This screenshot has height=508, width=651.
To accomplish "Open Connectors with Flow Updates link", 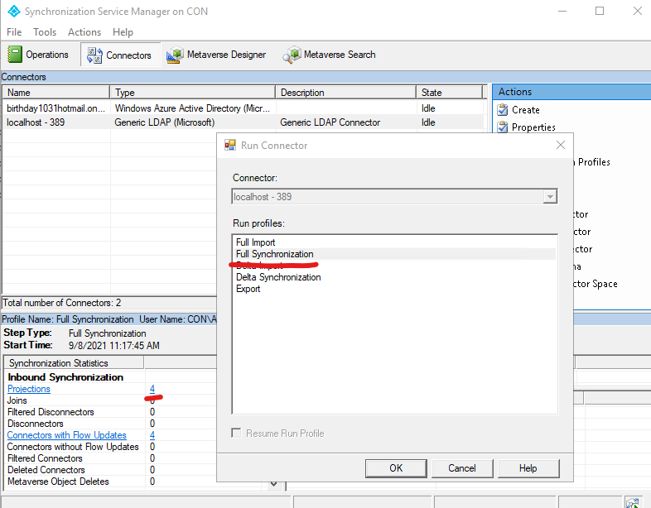I will 67,435.
